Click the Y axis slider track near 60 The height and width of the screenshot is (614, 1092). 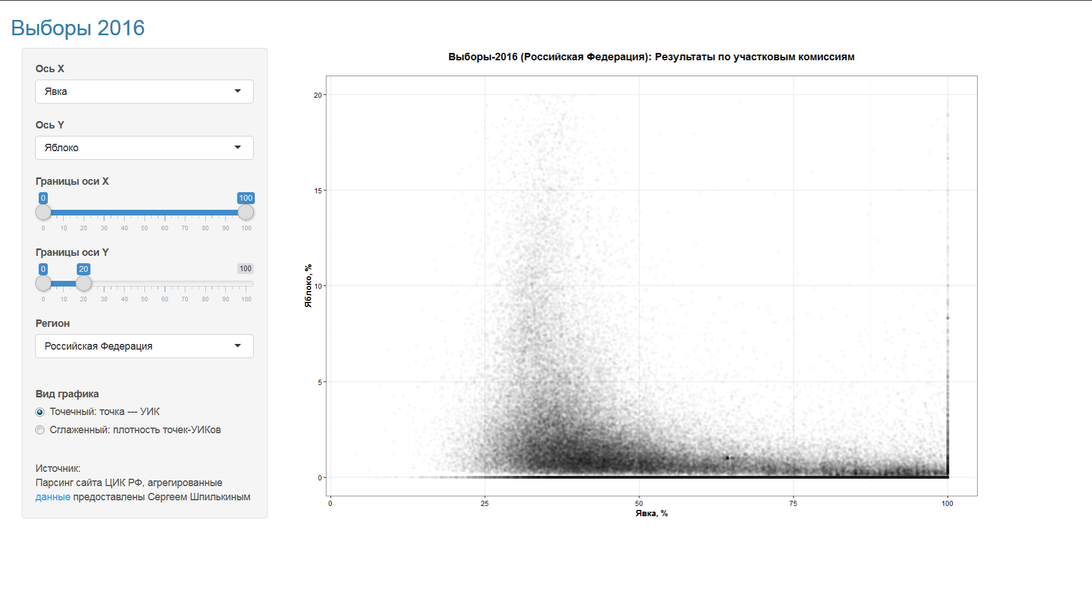165,283
